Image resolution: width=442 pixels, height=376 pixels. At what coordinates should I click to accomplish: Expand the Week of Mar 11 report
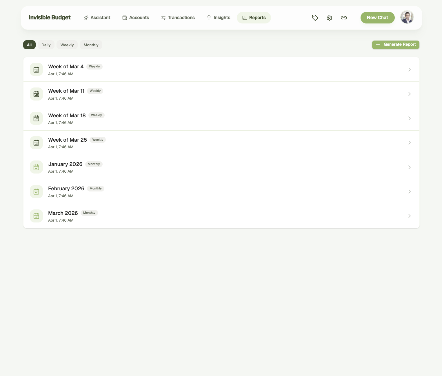tap(410, 94)
